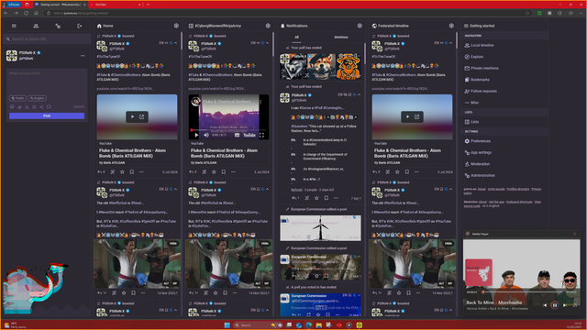The image size is (587, 330).
Task: Click the YouTube video progress bar in hashtag column
Action: pyautogui.click(x=228, y=130)
